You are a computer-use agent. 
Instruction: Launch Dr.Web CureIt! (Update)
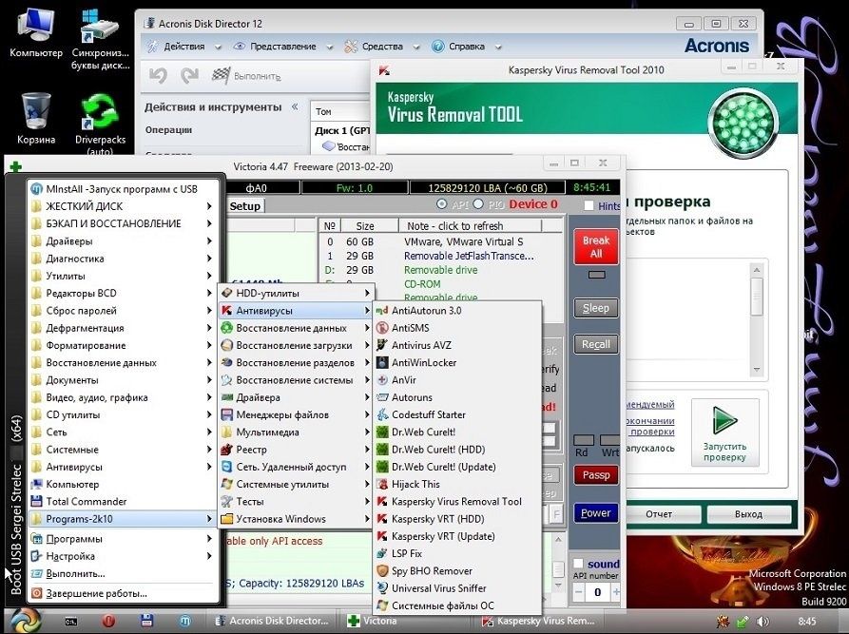[x=457, y=467]
